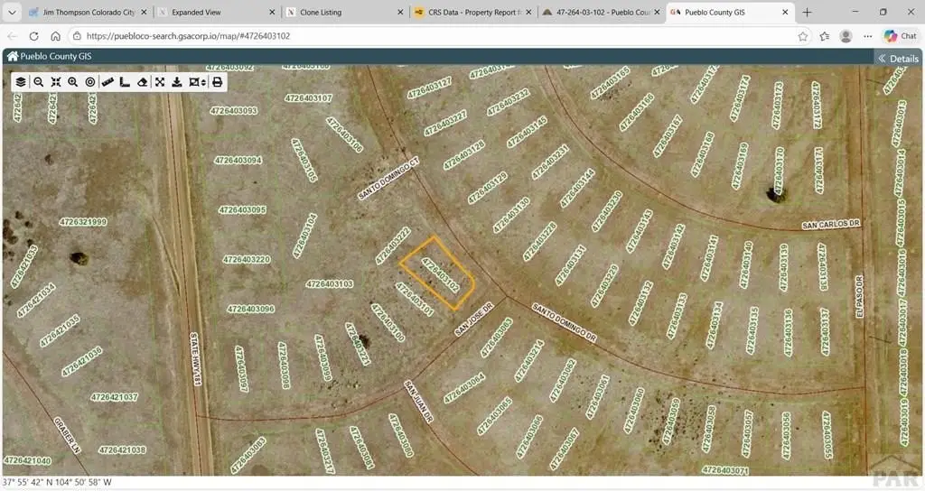Toggle fullscreen map view

(x=160, y=81)
